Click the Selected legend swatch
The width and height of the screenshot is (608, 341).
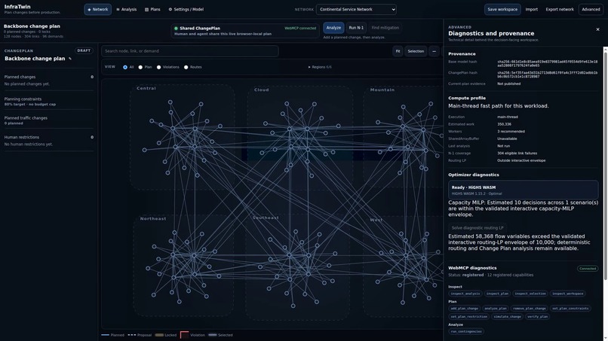coord(213,335)
